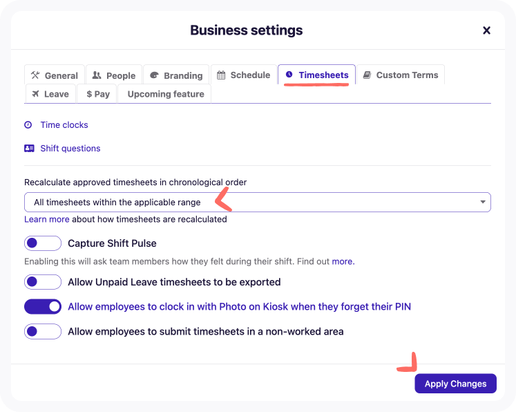Open the Custom Terms tab

[401, 75]
